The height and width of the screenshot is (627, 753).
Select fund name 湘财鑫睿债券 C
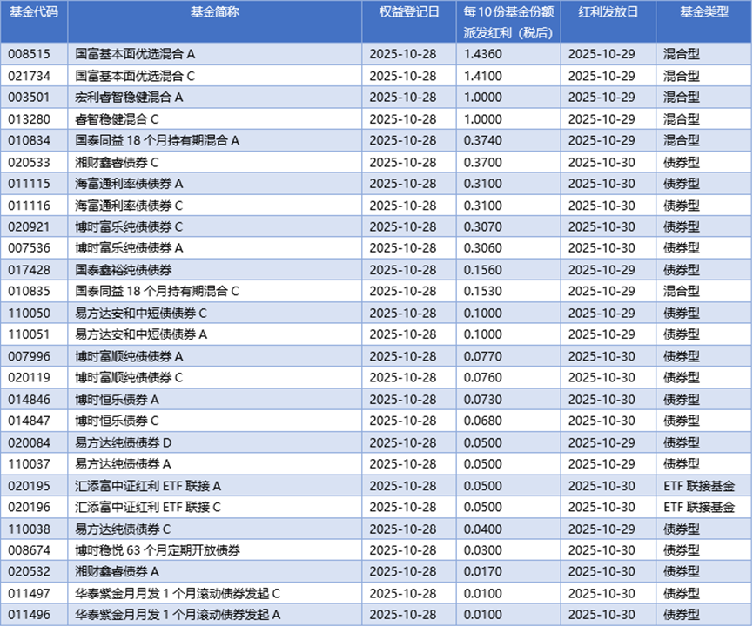click(x=117, y=162)
